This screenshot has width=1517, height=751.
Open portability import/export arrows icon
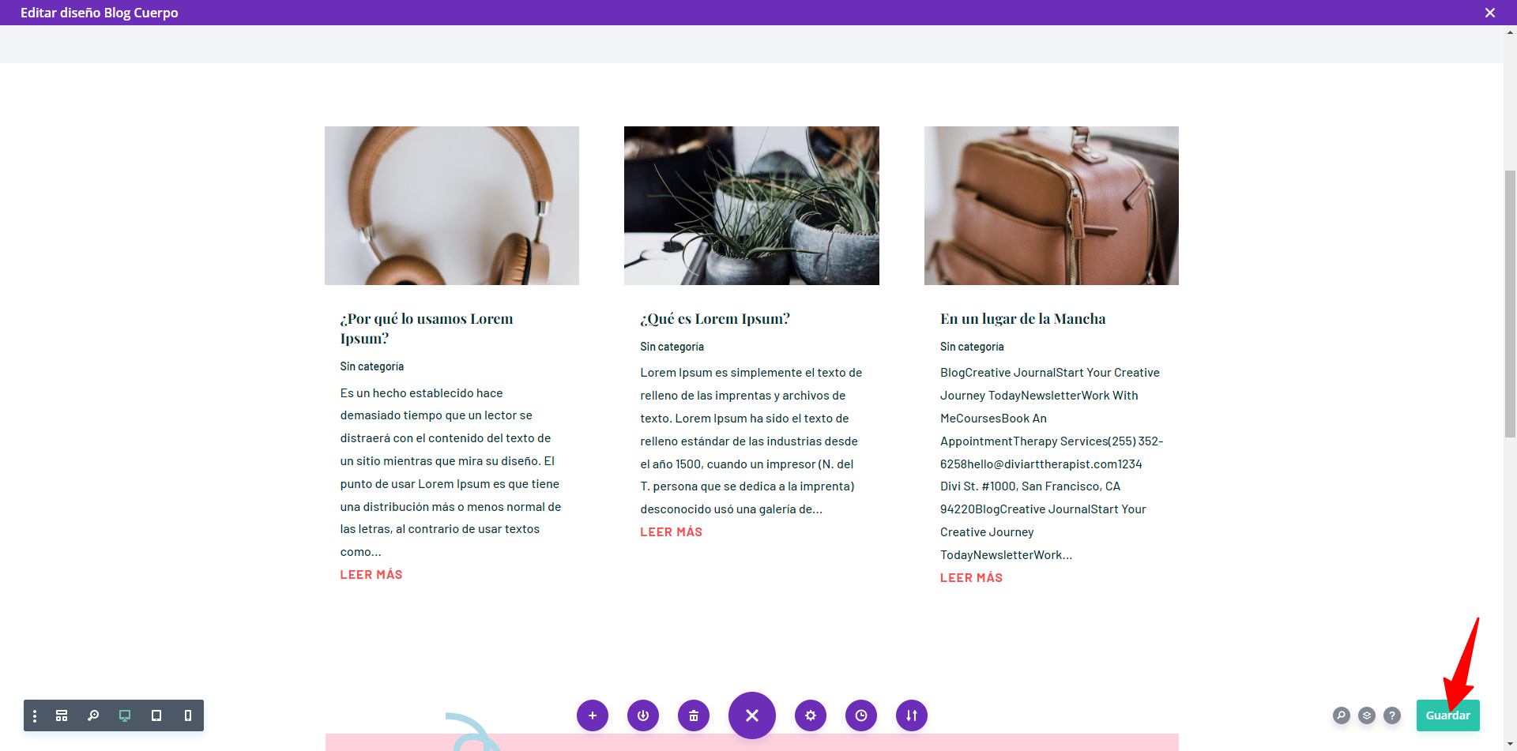pos(912,715)
